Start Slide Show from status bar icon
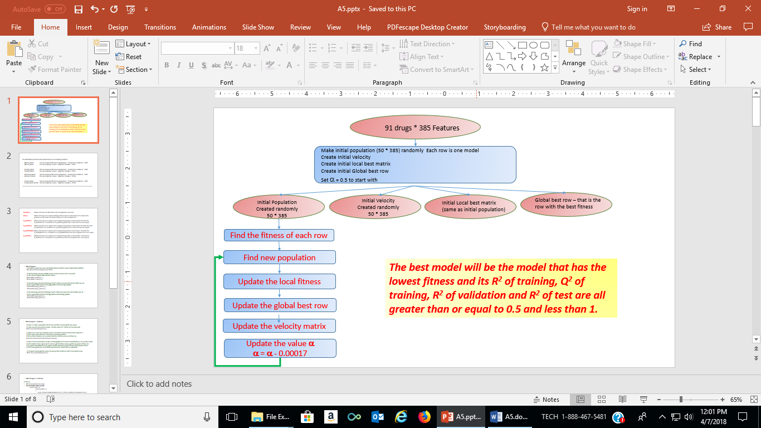 click(x=643, y=400)
